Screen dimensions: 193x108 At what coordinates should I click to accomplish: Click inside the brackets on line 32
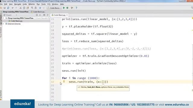[103, 82]
